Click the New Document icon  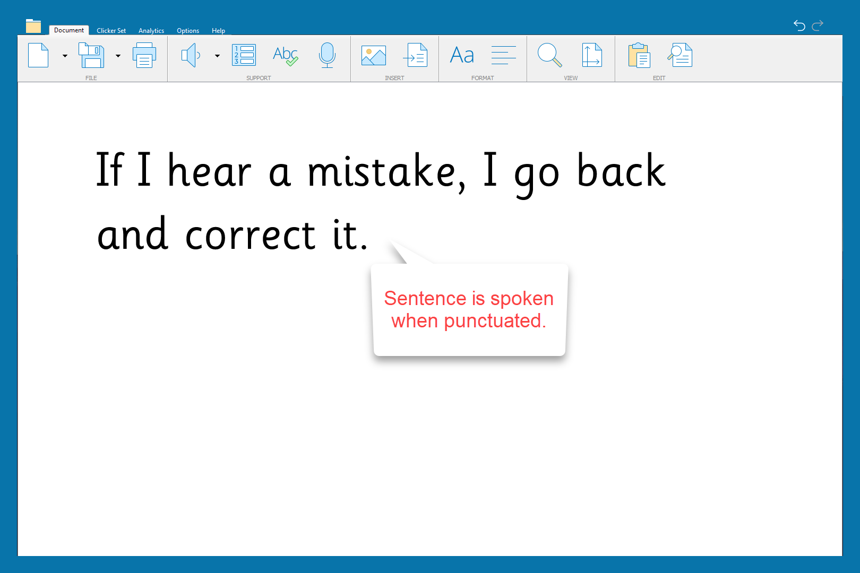click(x=38, y=55)
